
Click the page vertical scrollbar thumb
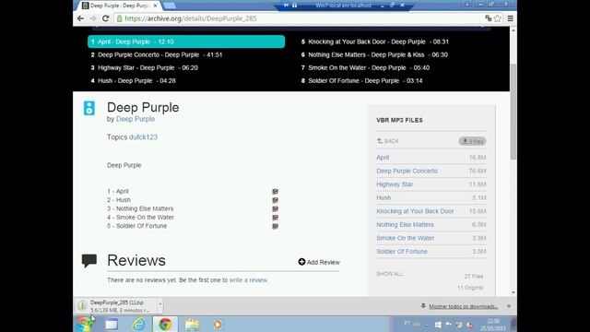tap(513, 112)
